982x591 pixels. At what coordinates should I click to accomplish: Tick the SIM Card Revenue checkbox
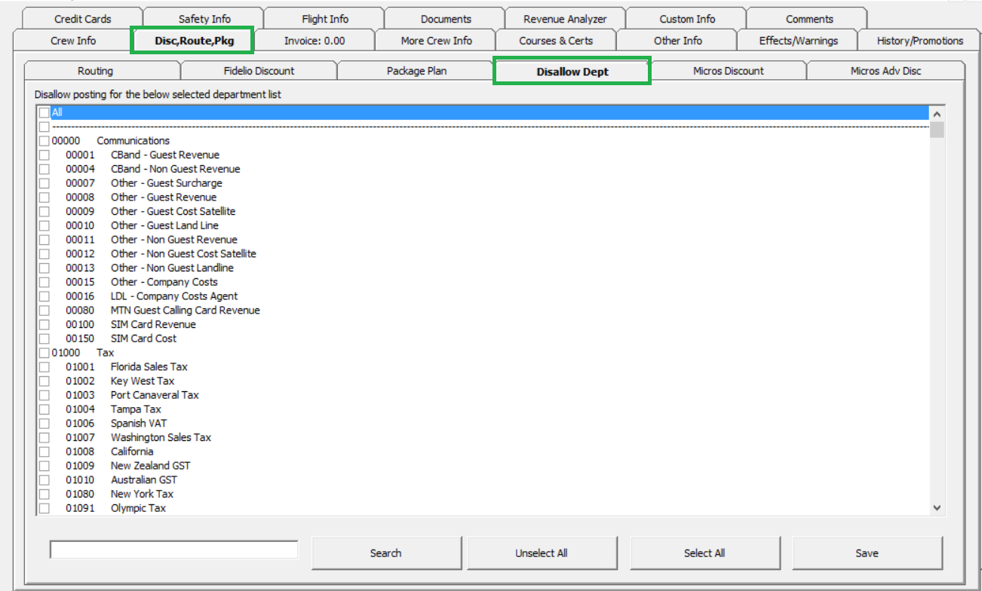pos(44,324)
